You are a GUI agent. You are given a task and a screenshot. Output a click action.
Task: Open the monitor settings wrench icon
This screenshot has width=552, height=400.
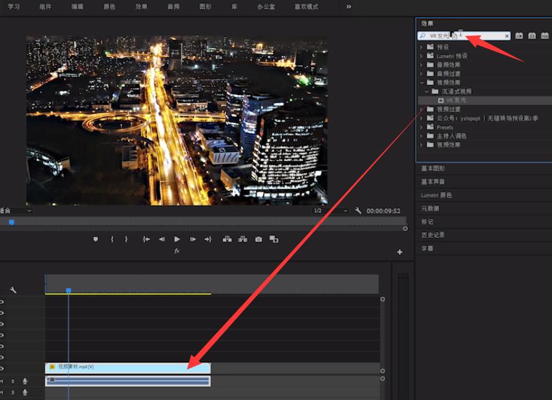pos(358,211)
